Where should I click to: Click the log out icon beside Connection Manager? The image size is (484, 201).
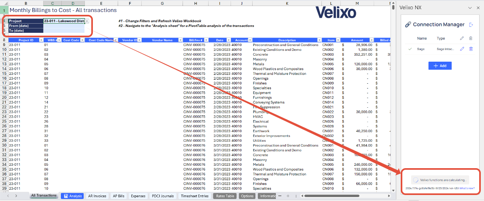coord(471,24)
